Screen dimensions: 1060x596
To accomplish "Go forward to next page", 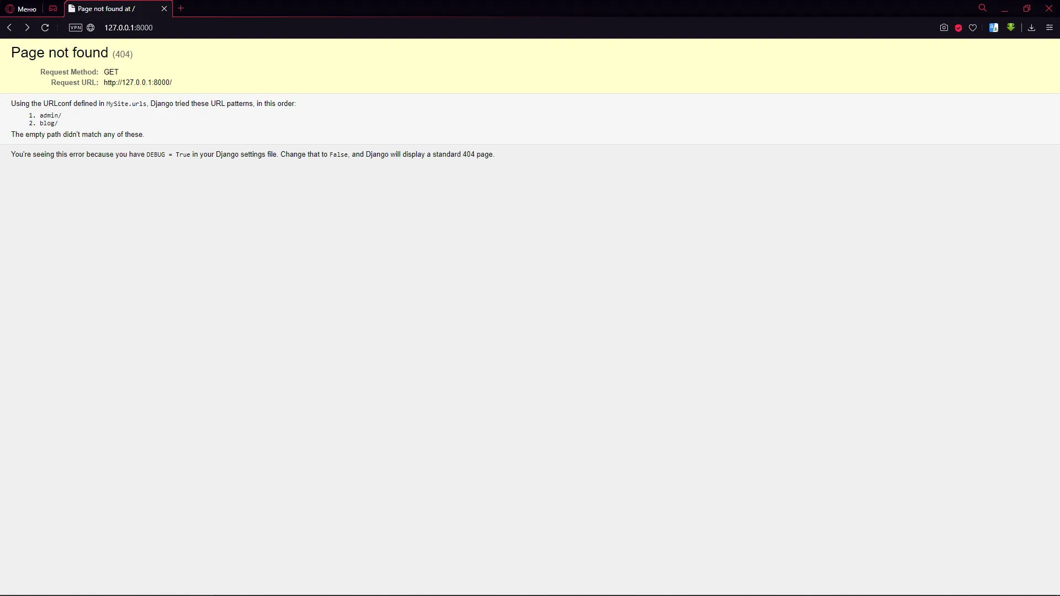I will 27,28.
